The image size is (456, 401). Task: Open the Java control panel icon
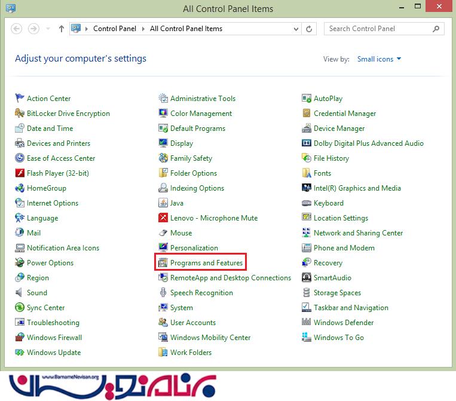click(163, 203)
